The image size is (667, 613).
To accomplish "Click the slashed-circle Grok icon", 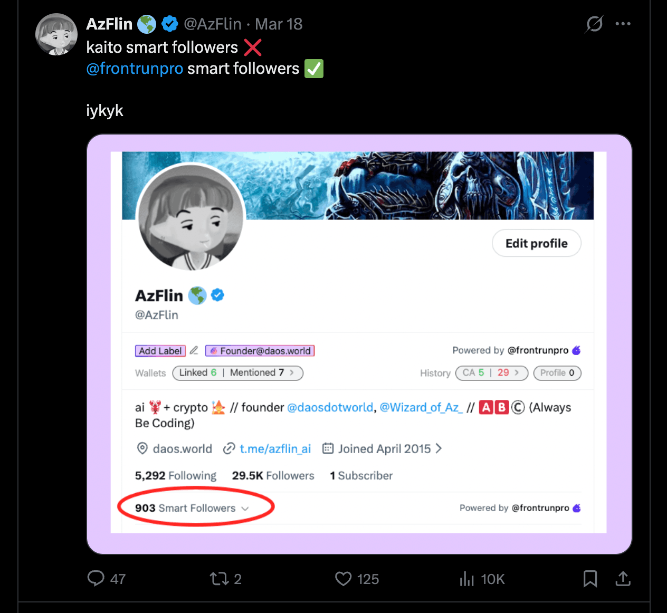I will [x=594, y=24].
